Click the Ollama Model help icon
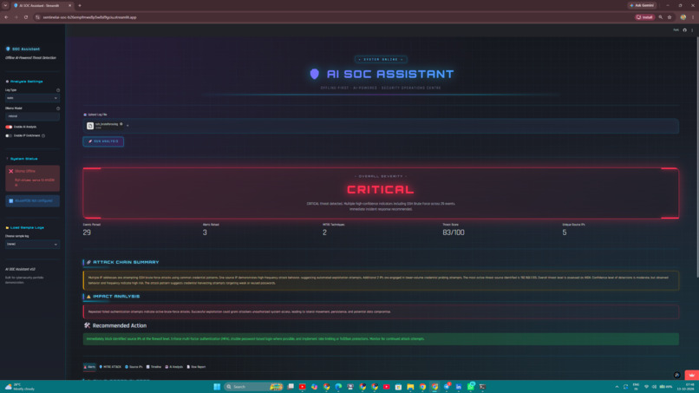The image size is (699, 393). click(58, 108)
